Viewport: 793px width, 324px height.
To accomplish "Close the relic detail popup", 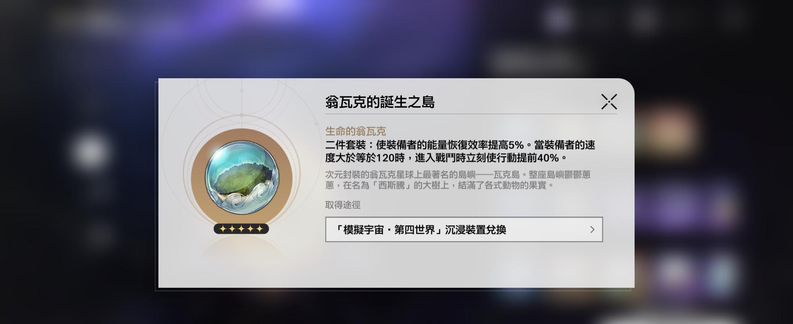I will [x=609, y=102].
